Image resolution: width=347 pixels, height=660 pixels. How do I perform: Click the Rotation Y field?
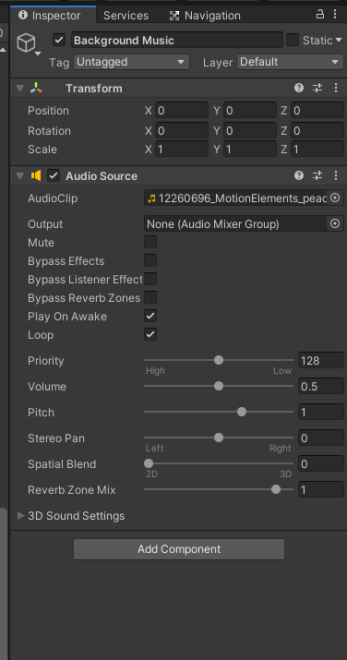click(250, 130)
